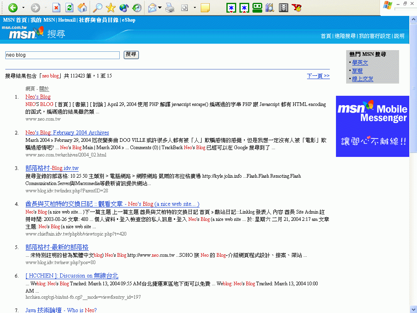Open dropdown arrow next to the Edit icon
417x313 pixels.
click(195, 7)
